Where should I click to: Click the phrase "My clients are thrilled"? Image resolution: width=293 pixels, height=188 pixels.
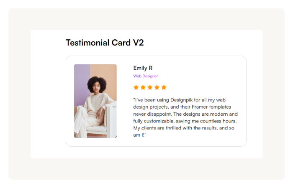157,128
